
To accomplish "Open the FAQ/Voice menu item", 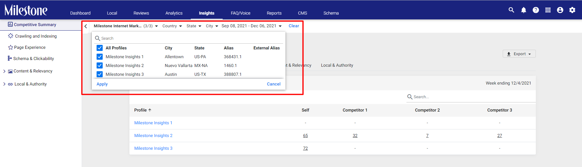I will click(241, 13).
